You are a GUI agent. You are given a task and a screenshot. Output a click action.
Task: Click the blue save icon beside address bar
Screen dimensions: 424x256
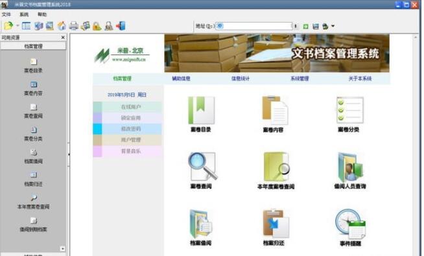(x=316, y=26)
